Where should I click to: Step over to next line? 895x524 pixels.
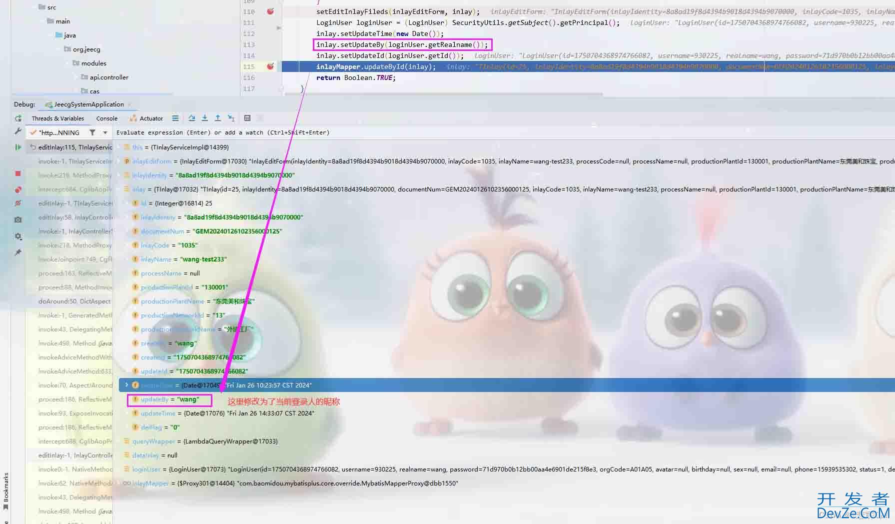tap(192, 118)
